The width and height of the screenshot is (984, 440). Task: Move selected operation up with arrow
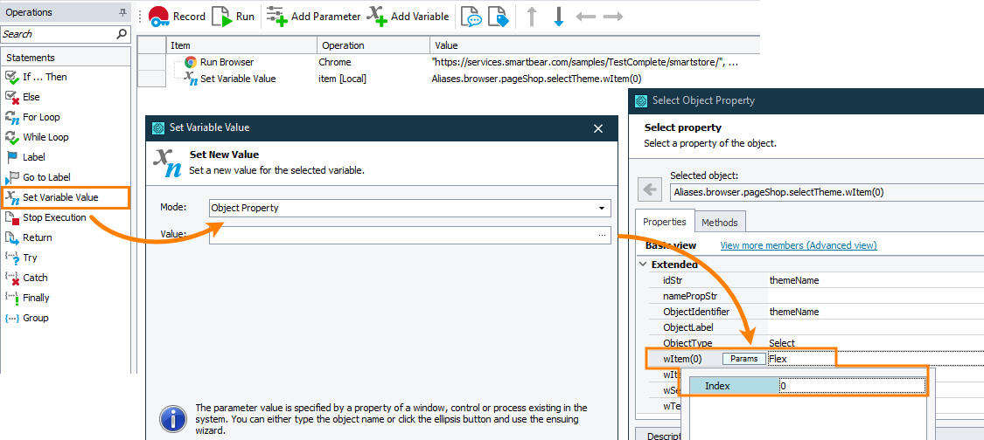531,17
